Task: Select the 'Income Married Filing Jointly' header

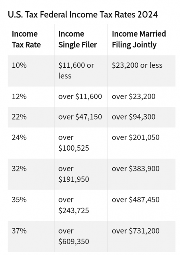Action: click(139, 39)
